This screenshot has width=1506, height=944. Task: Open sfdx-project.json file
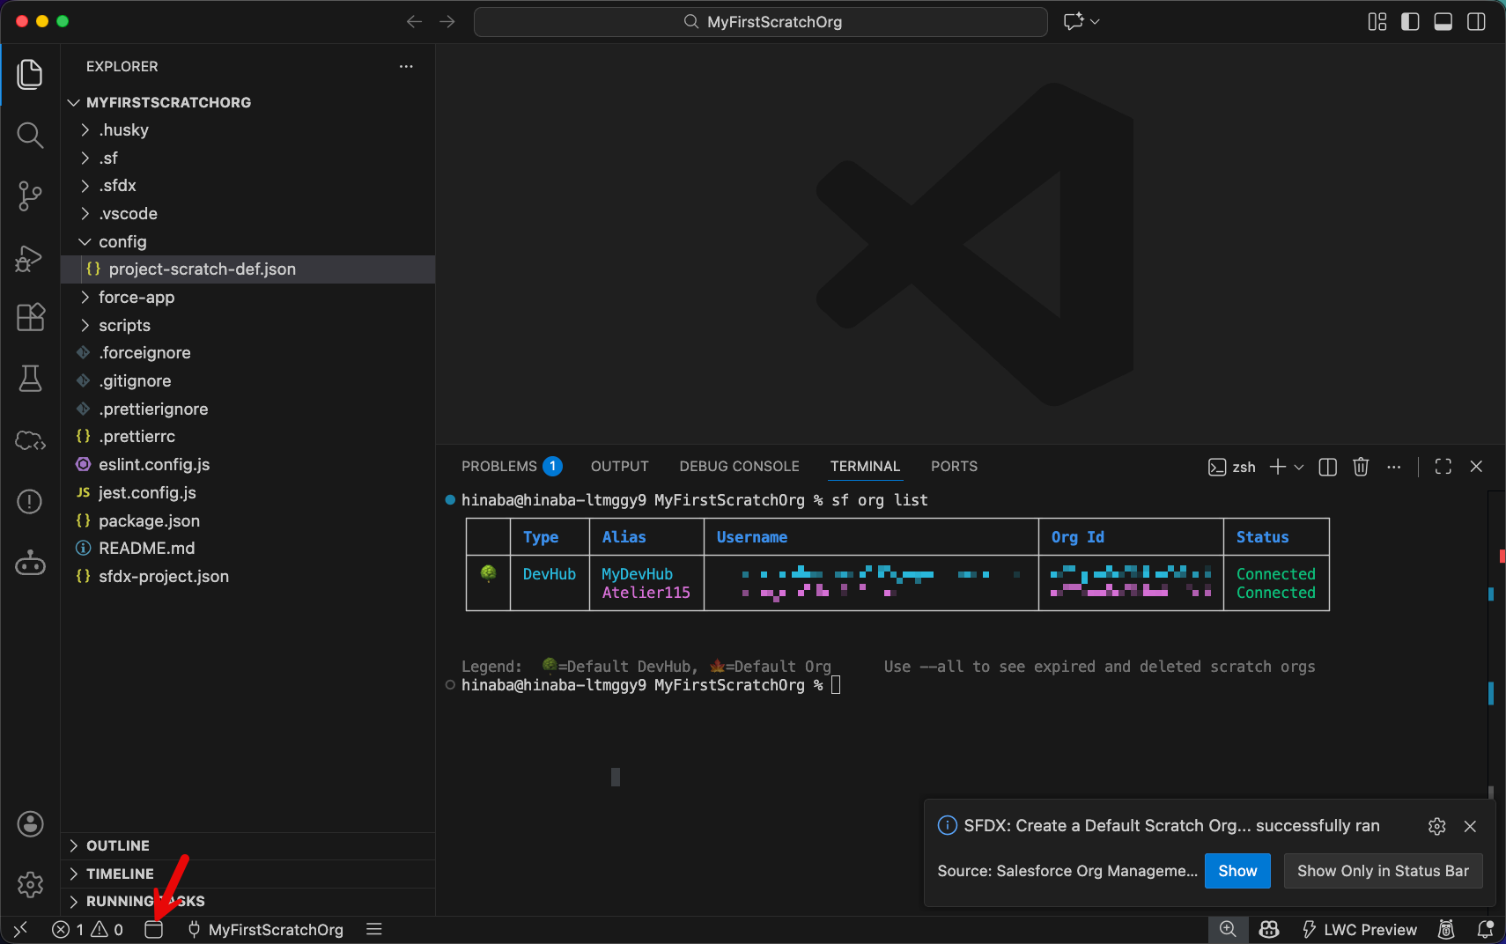coord(164,577)
